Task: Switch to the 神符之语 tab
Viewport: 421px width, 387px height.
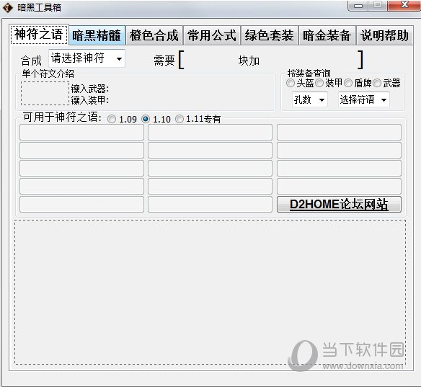Action: [39, 35]
